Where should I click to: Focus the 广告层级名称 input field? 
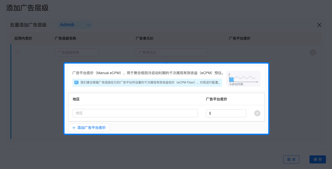coord(77,52)
